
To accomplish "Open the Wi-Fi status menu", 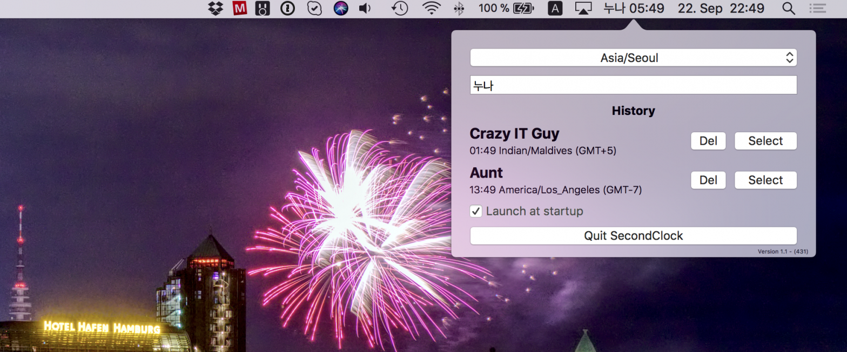I will point(431,8).
